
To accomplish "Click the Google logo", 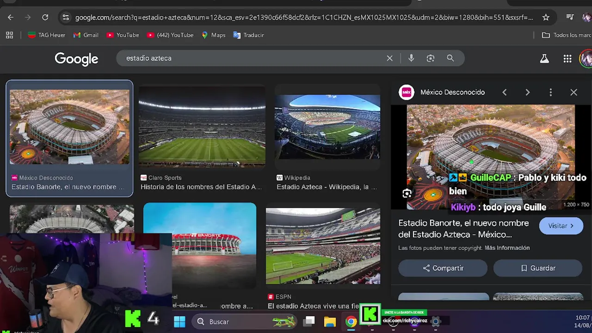I will tap(76, 59).
